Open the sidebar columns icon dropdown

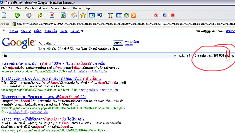point(114,15)
